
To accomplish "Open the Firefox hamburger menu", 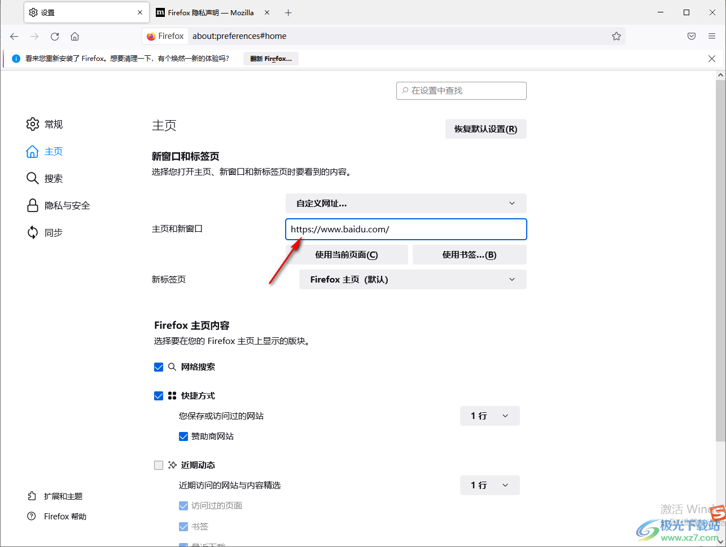I will click(712, 36).
